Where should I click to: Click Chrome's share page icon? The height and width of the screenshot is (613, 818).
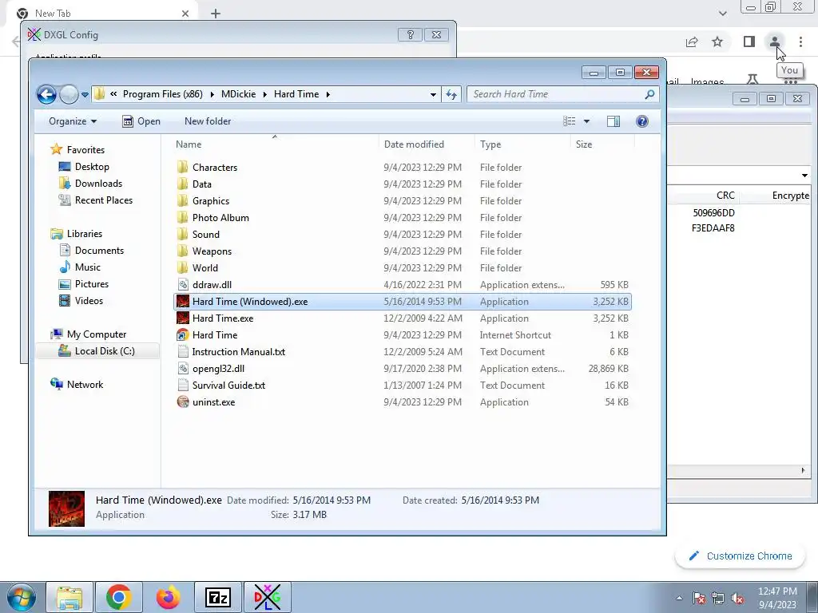tap(692, 42)
